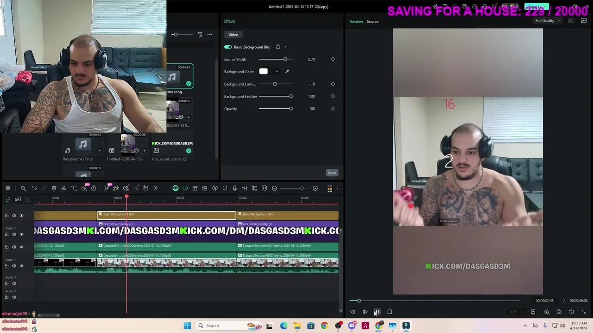Open preview settings gear icon
Screen dimensions: 593x333
(x=547, y=312)
